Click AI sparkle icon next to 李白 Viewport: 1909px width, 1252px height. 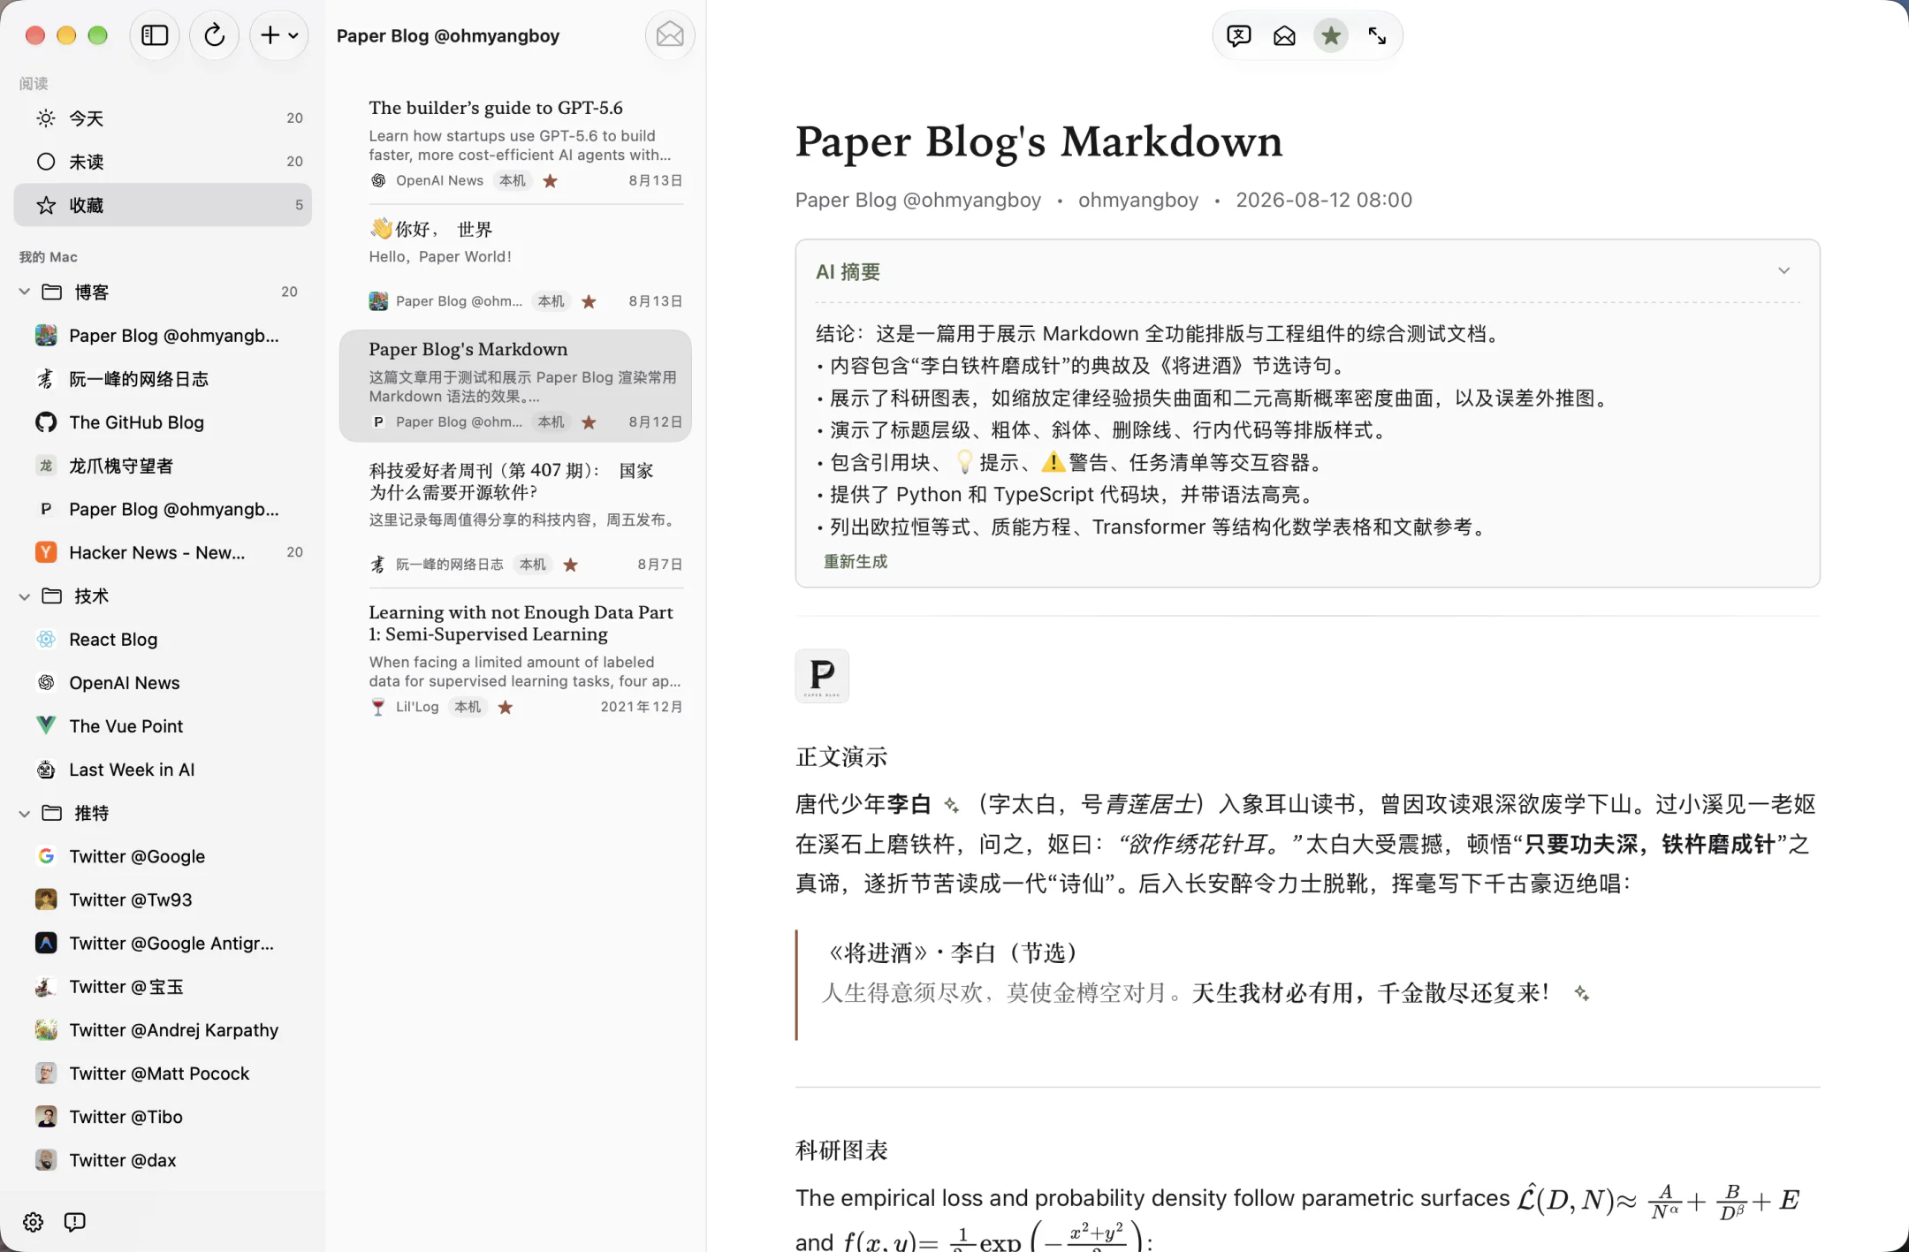coord(952,805)
